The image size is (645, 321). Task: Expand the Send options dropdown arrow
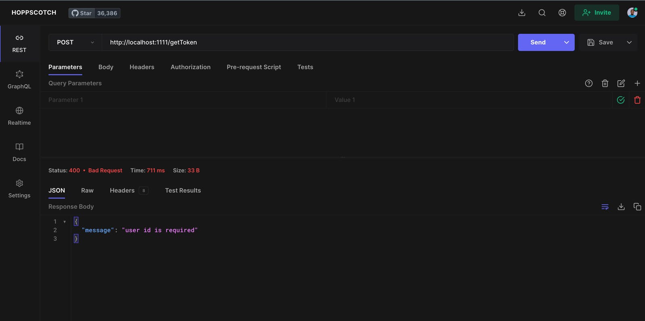click(x=566, y=42)
